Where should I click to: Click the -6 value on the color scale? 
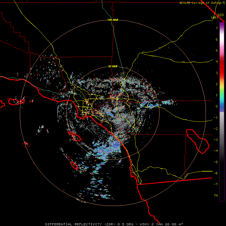216,173
